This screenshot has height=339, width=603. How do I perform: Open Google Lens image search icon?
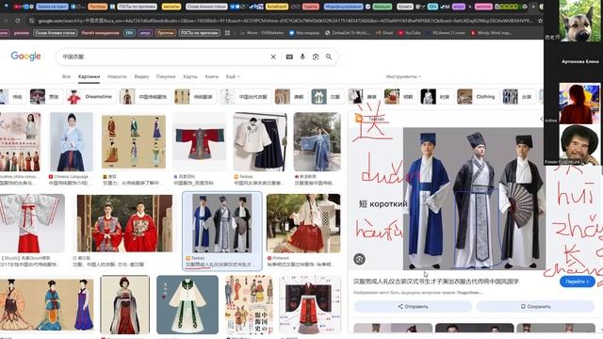[316, 56]
